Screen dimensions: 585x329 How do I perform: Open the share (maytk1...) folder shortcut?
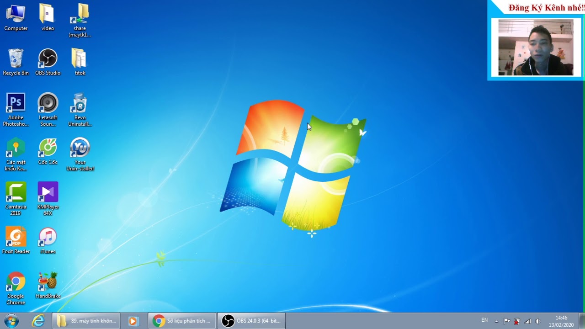tap(80, 20)
